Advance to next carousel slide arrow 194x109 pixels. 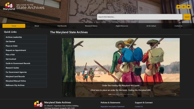(x=175, y=94)
